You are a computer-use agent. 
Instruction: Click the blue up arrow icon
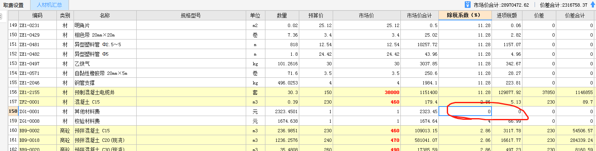pyautogui.click(x=592, y=5)
